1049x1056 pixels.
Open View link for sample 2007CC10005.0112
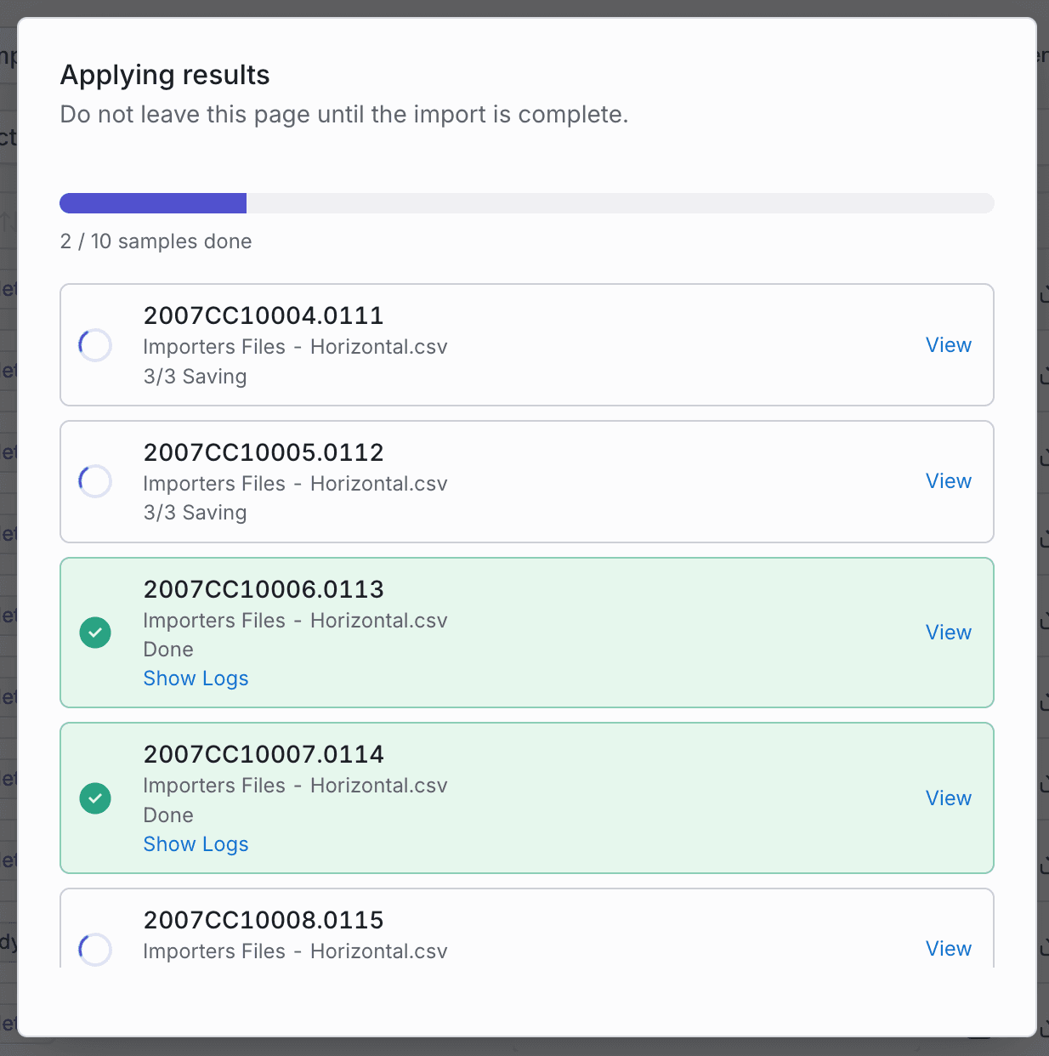click(948, 481)
